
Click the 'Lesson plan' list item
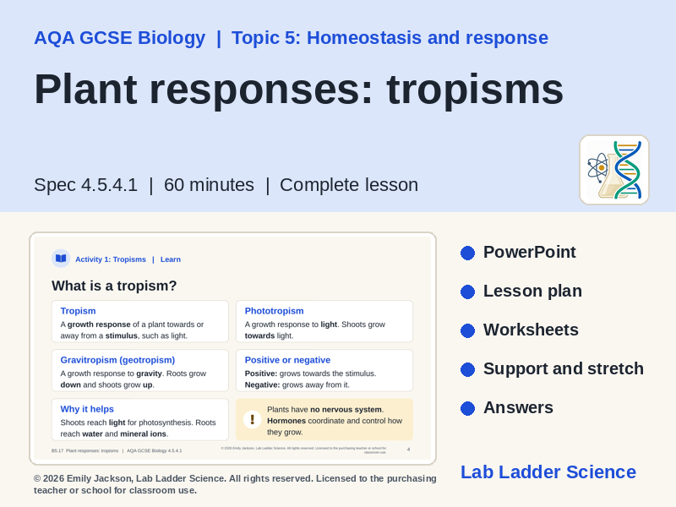tap(532, 291)
